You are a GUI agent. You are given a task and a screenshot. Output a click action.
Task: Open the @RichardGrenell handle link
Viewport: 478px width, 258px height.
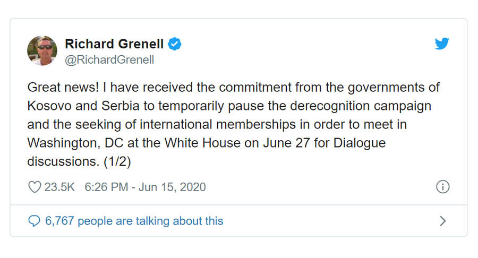coord(109,60)
